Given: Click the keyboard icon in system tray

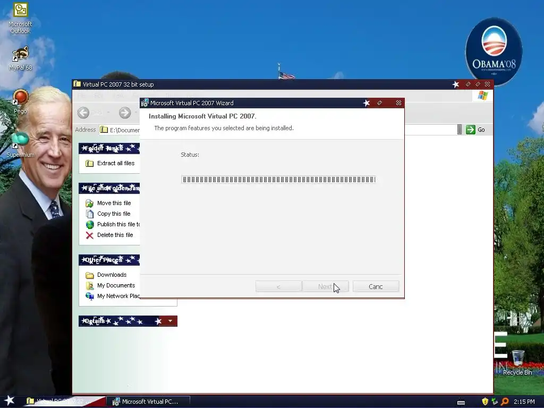Looking at the screenshot, I should 461,402.
